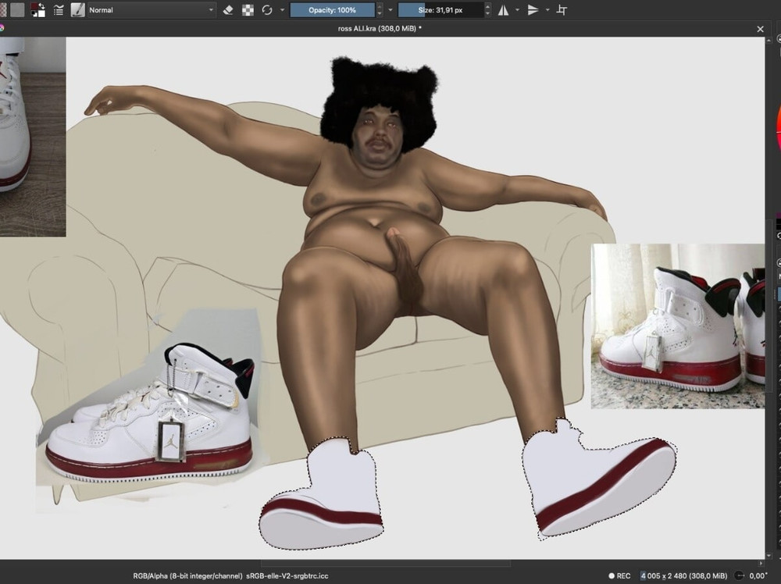Viewport: 781px width, 584px height.
Task: Click the vertical mirror tool icon
Action: (x=533, y=10)
